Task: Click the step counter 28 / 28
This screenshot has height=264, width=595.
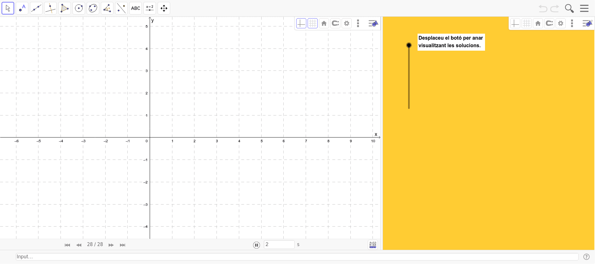Action: pyautogui.click(x=95, y=244)
